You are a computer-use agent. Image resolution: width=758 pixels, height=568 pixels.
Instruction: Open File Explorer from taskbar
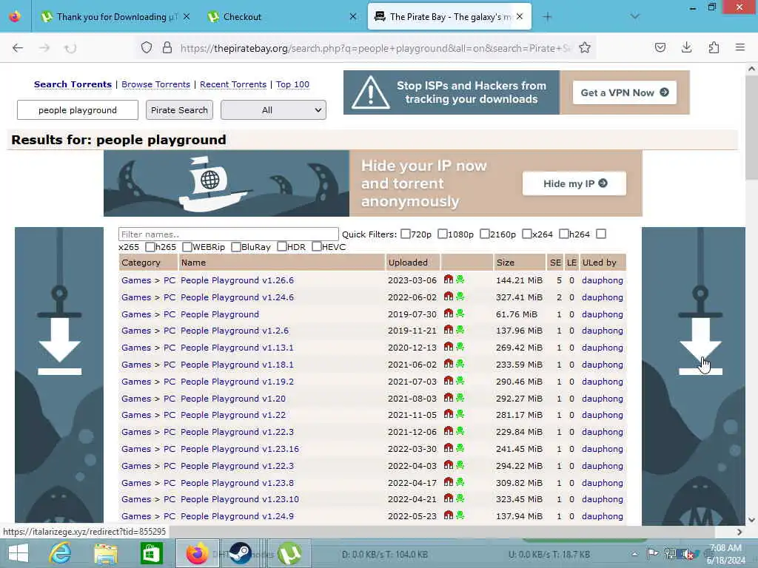106,553
